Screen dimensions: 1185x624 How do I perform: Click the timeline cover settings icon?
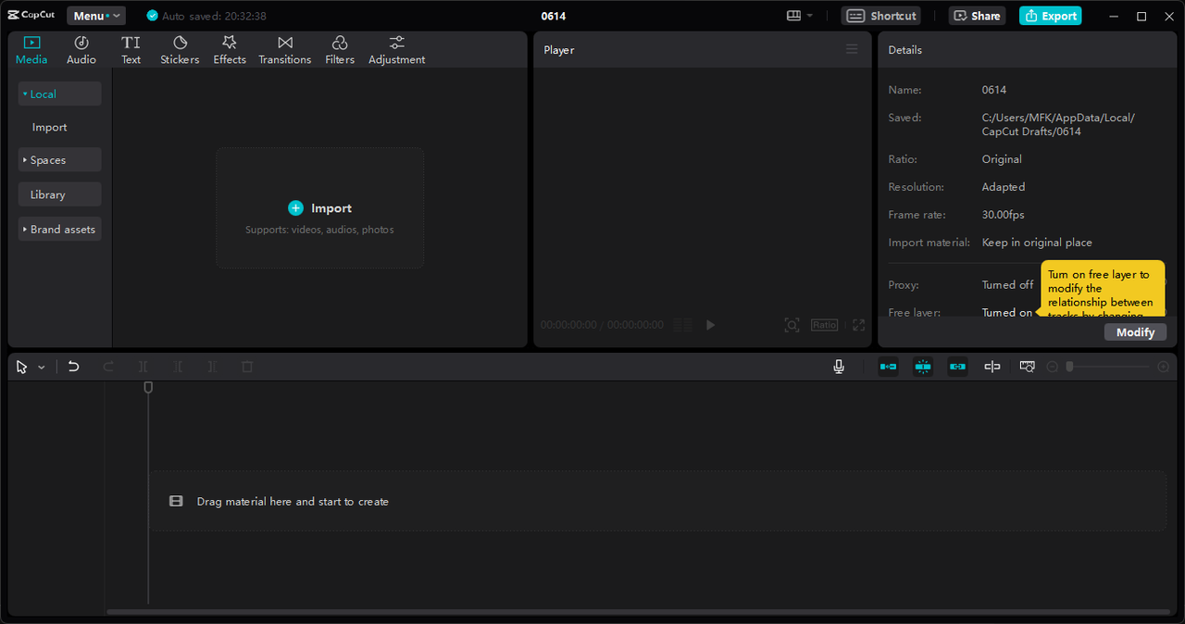[x=1027, y=367]
